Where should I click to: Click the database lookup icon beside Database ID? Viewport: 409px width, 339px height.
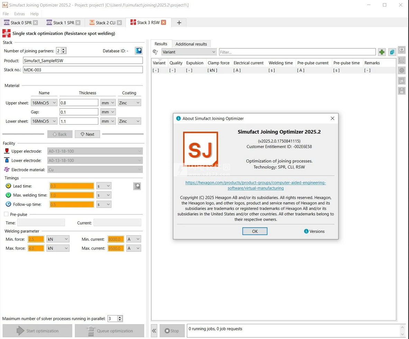point(138,51)
